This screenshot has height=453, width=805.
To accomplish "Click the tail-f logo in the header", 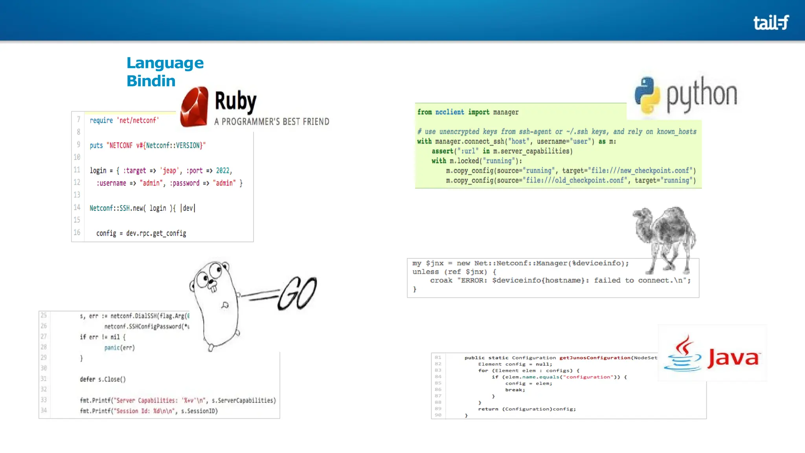I will pos(771,22).
